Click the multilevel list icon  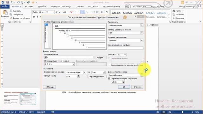(x=88, y=12)
